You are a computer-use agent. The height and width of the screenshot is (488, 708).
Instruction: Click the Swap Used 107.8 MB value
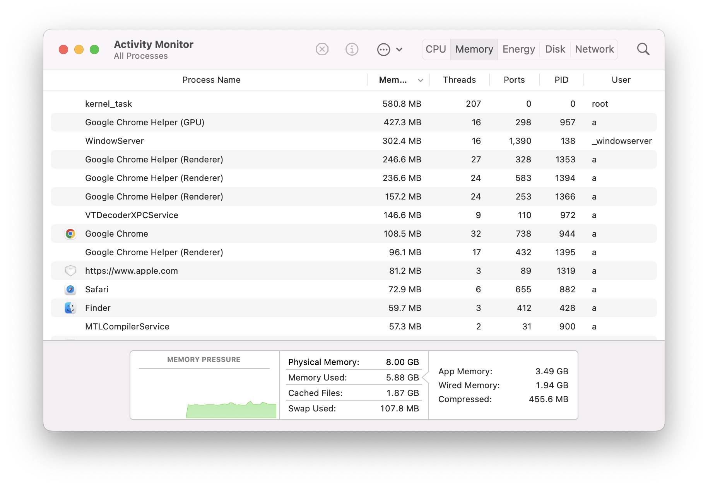click(x=399, y=408)
